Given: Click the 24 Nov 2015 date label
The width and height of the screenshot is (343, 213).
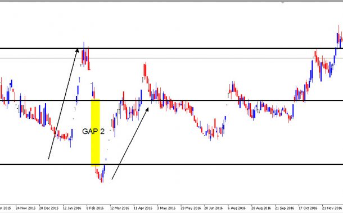Looking at the screenshot, I should (25, 208).
